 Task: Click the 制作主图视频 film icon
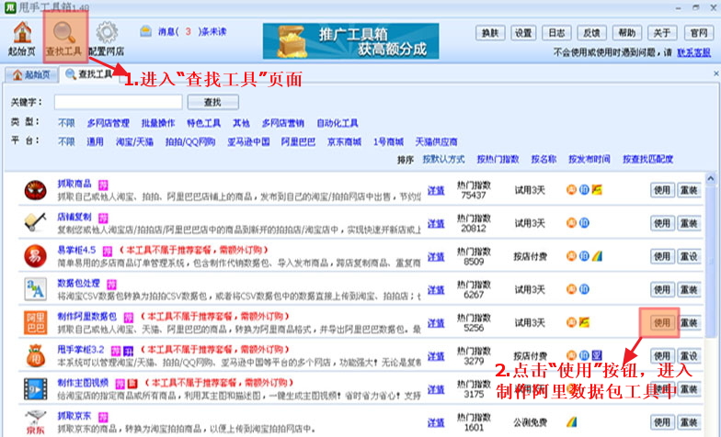[35, 389]
